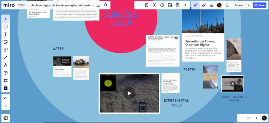Start the timer from top toolbar
Viewport: 269px width, 123px height.
tap(162, 5)
